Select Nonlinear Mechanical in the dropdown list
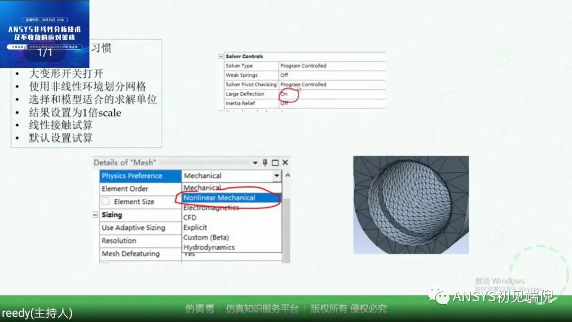Image resolution: width=572 pixels, height=322 pixels. click(x=231, y=198)
